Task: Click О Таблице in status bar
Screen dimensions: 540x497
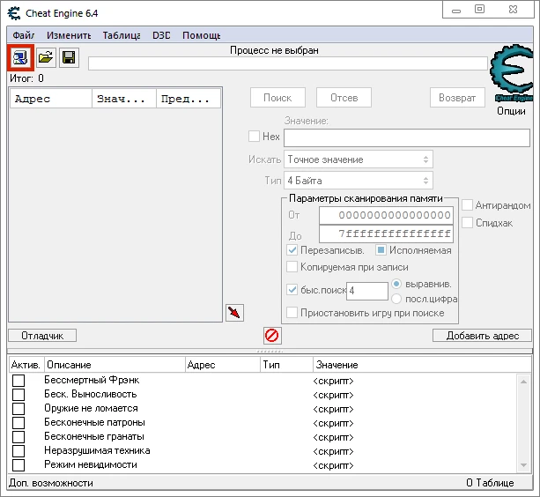Action: point(490,483)
